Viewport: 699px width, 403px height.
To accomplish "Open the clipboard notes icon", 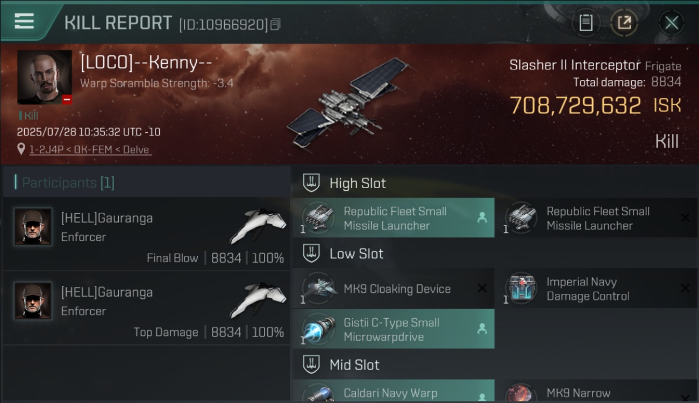I will click(586, 23).
